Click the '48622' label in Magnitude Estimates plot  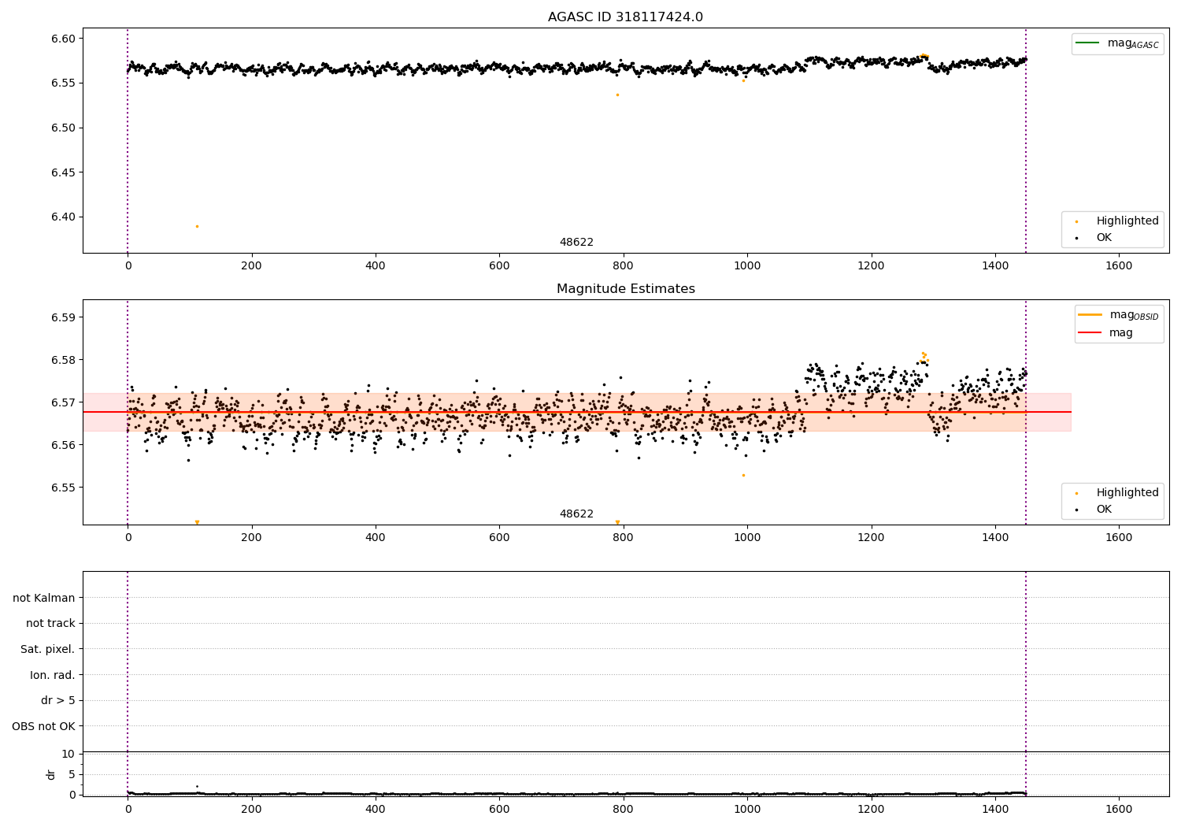tap(576, 514)
